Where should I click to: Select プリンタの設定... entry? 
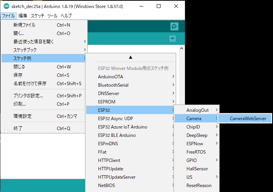click(43, 96)
